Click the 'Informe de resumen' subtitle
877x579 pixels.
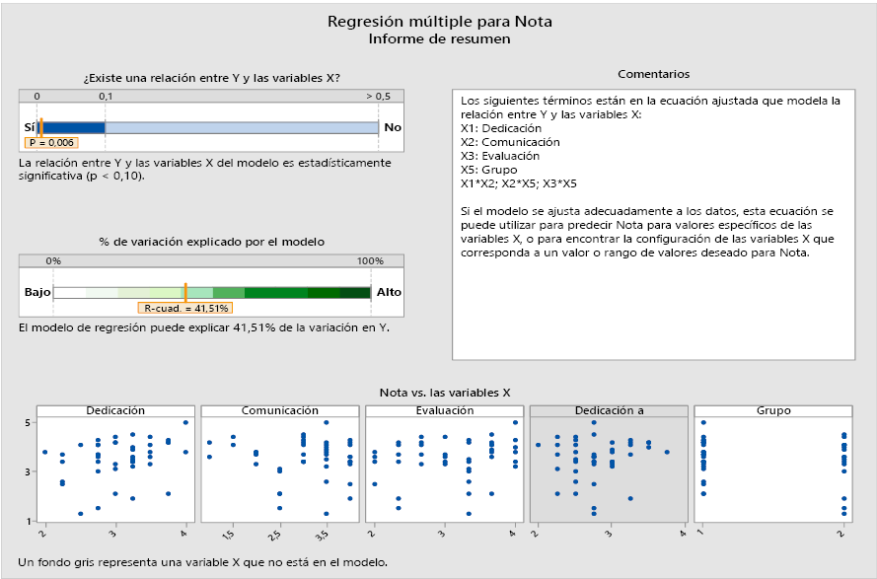(439, 38)
